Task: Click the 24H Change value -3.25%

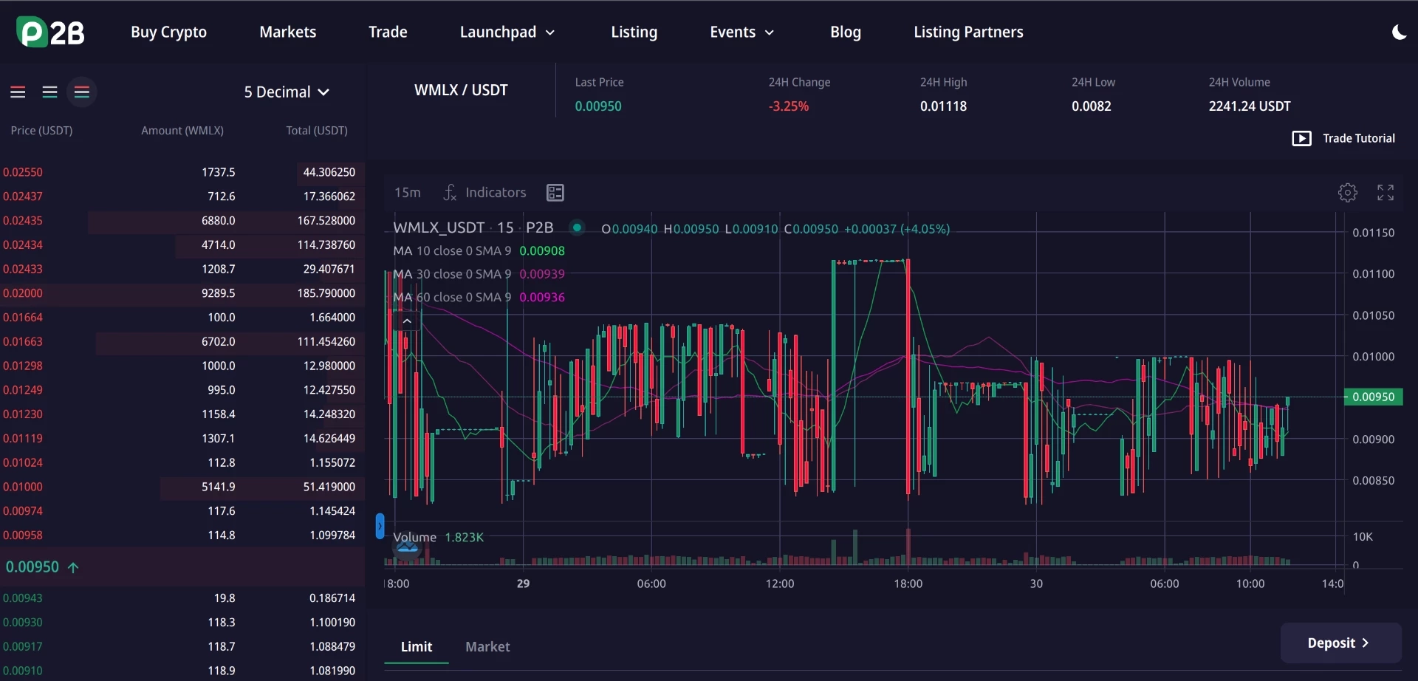Action: (x=789, y=106)
